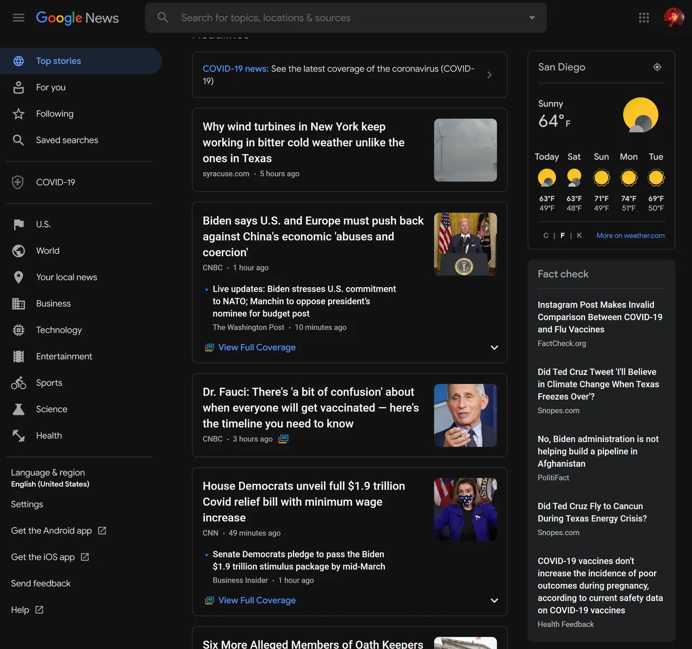This screenshot has height=649, width=692.
Task: Click the Google News logo
Action: pyautogui.click(x=77, y=18)
